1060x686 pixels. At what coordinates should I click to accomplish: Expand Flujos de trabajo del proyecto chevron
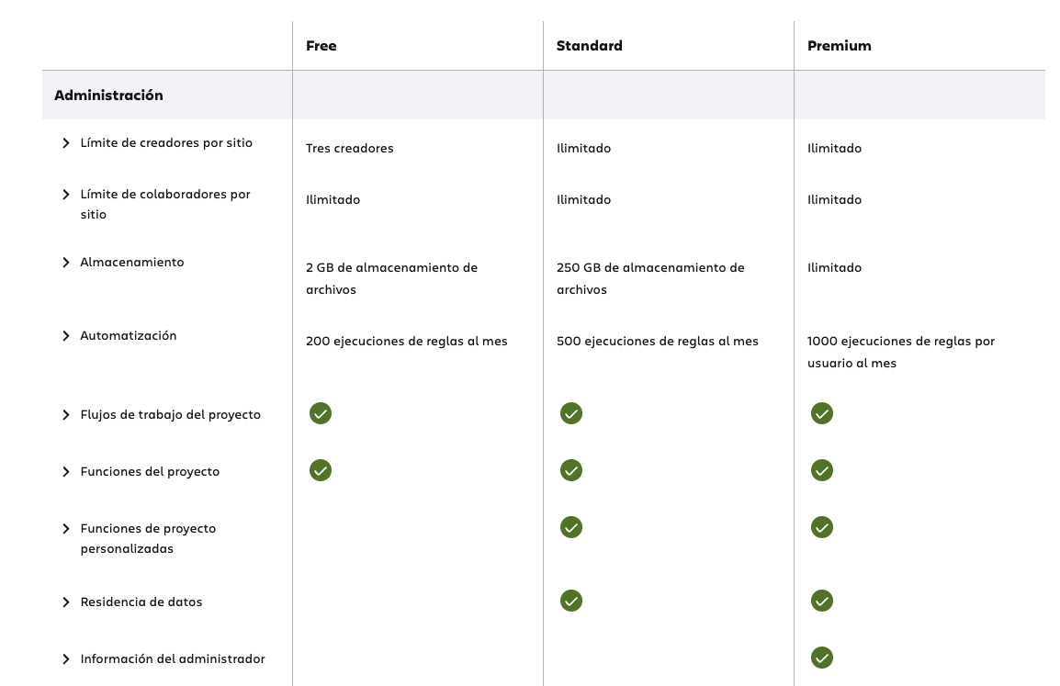click(65, 415)
